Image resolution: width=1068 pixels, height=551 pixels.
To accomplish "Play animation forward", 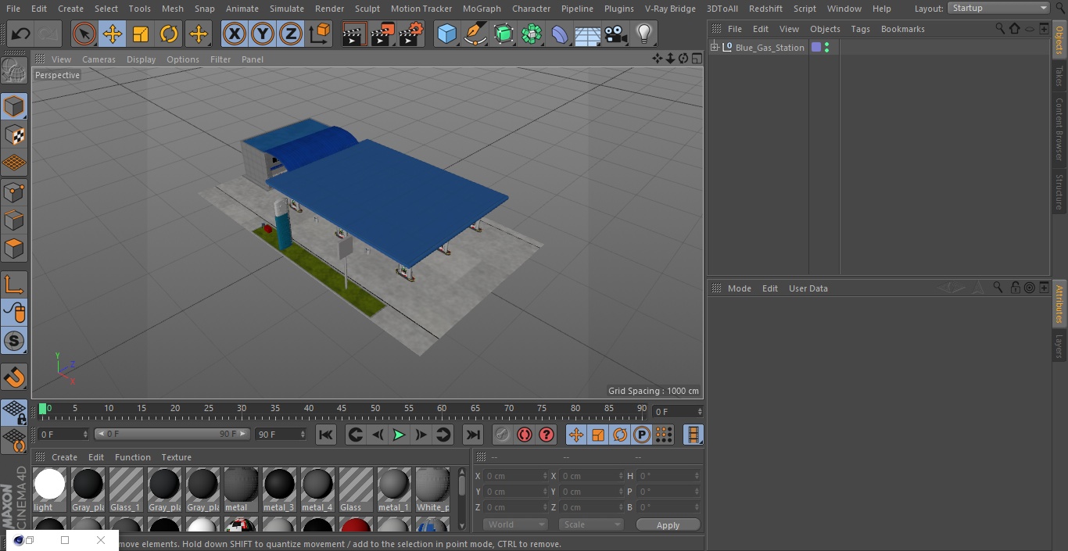I will coord(399,435).
